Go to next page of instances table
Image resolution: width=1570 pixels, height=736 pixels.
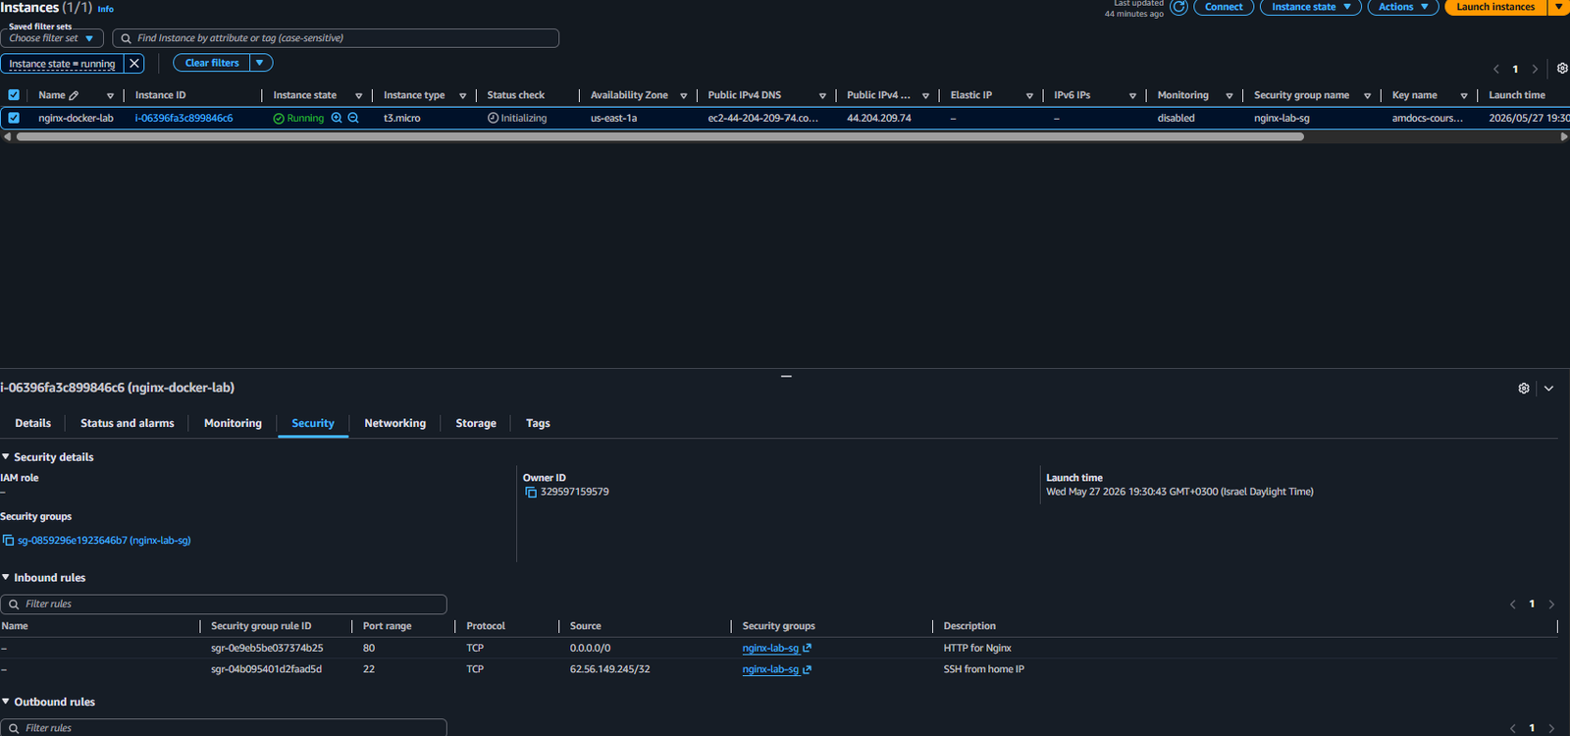tap(1536, 69)
